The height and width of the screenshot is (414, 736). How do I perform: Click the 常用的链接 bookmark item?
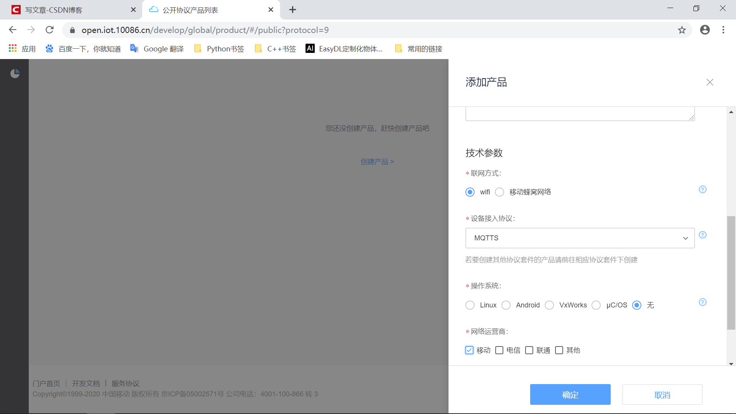pos(425,49)
